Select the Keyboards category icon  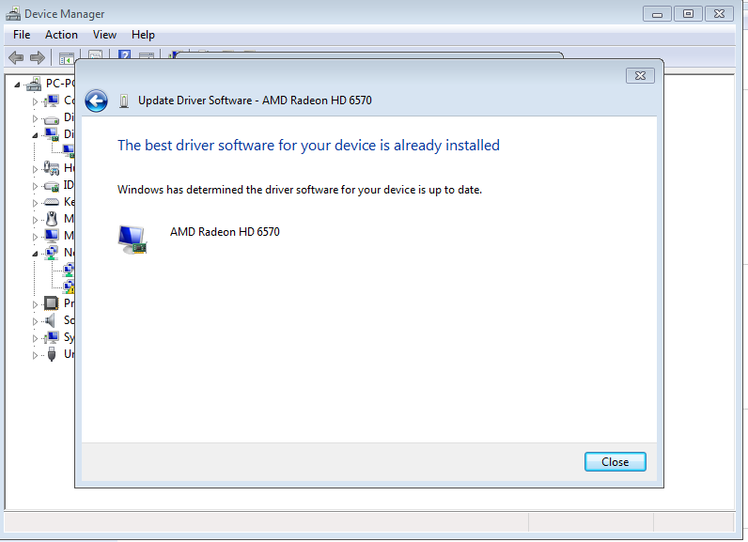(52, 202)
